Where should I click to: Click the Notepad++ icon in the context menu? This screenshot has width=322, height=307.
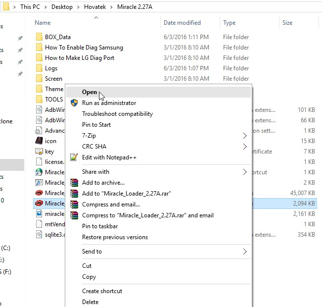(x=74, y=157)
